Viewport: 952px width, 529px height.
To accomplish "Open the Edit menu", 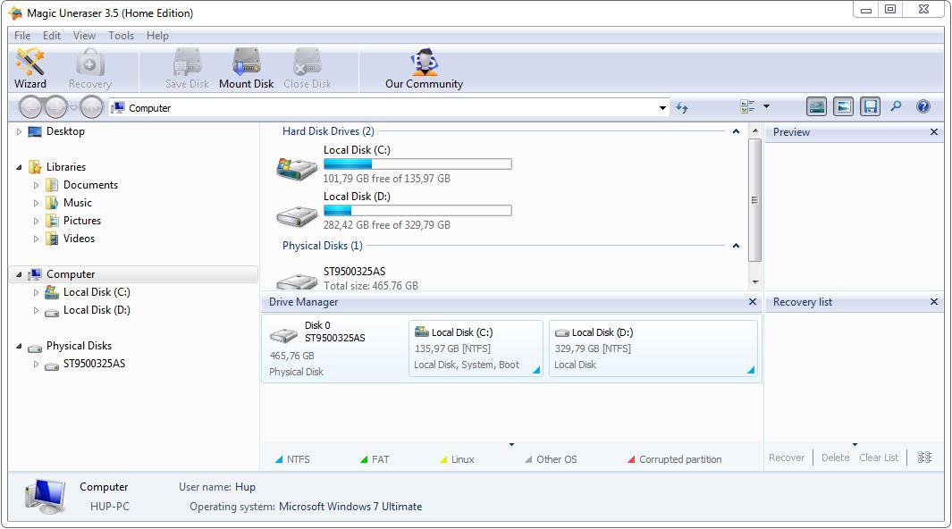I will coord(52,36).
